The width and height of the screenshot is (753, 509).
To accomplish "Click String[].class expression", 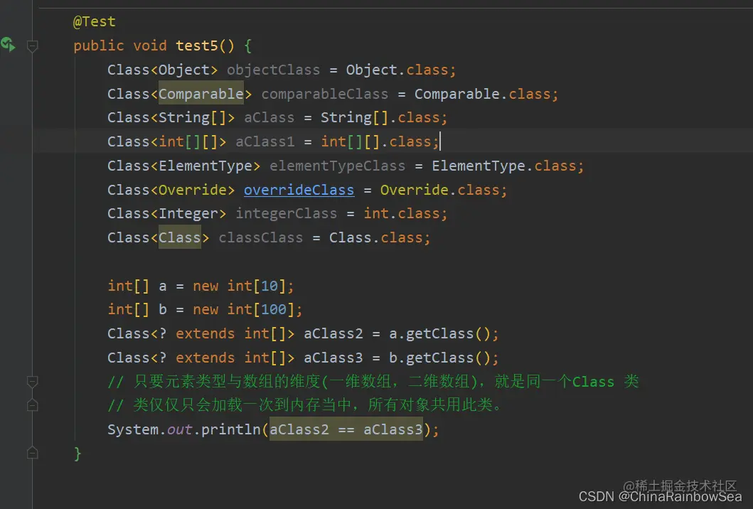I will click(x=380, y=117).
